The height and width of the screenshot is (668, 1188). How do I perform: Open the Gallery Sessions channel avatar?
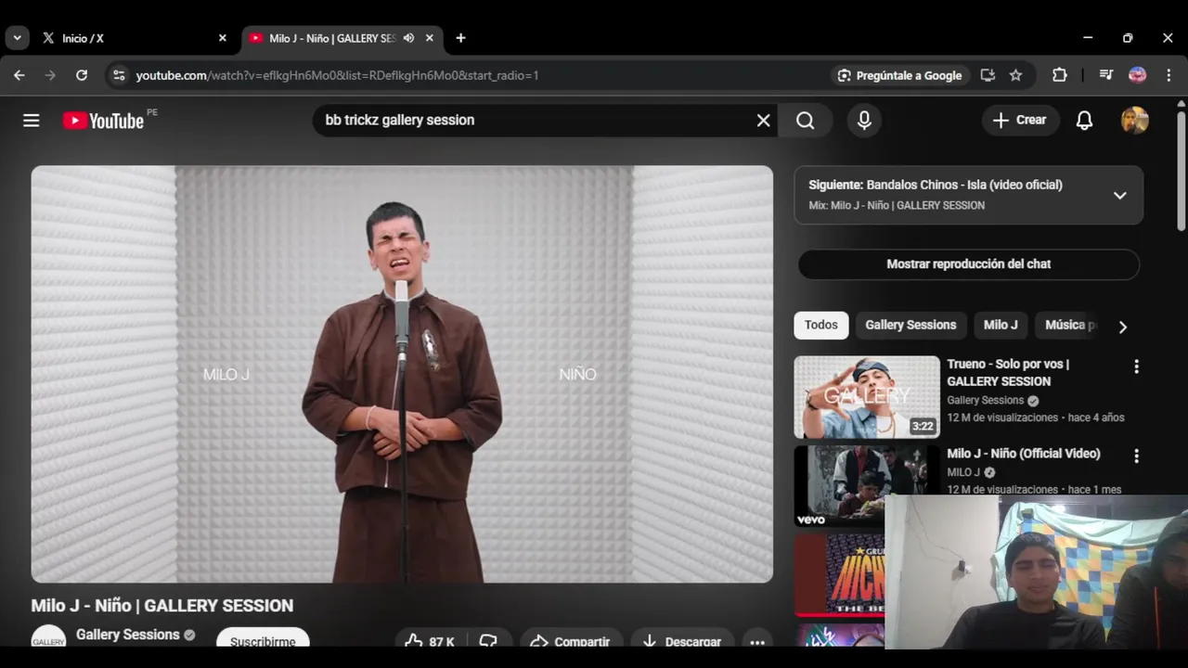(x=48, y=636)
